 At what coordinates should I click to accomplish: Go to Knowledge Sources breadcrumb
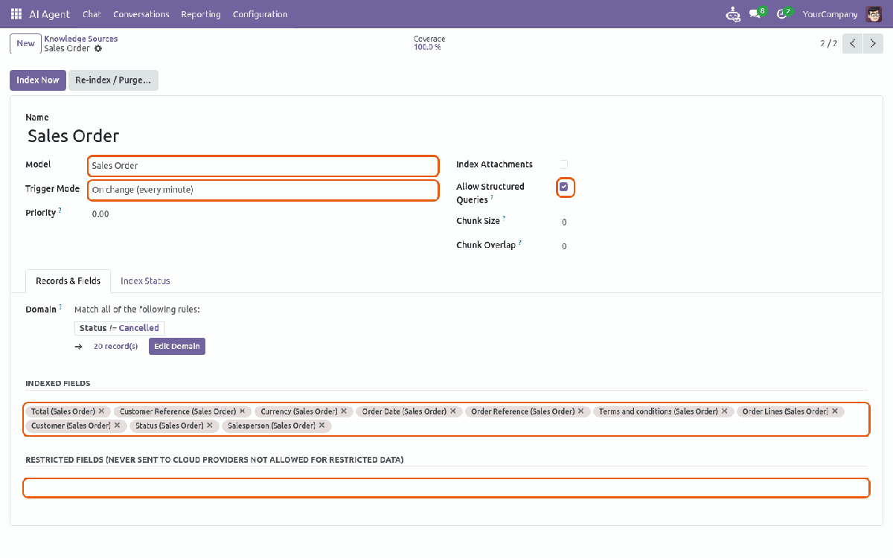pyautogui.click(x=81, y=39)
